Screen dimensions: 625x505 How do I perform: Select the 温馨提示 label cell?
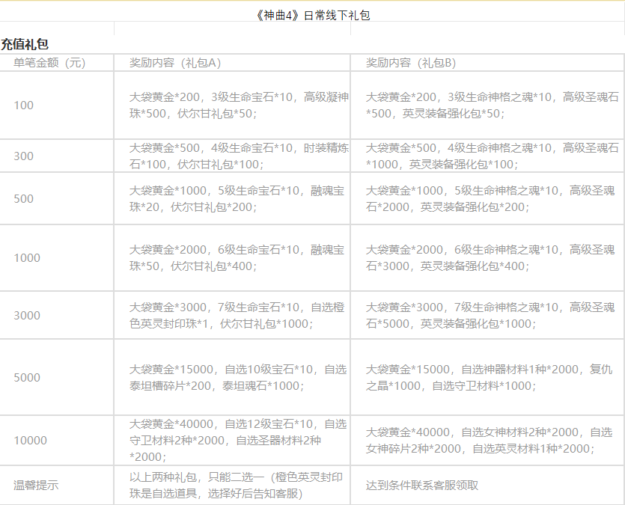(36, 486)
